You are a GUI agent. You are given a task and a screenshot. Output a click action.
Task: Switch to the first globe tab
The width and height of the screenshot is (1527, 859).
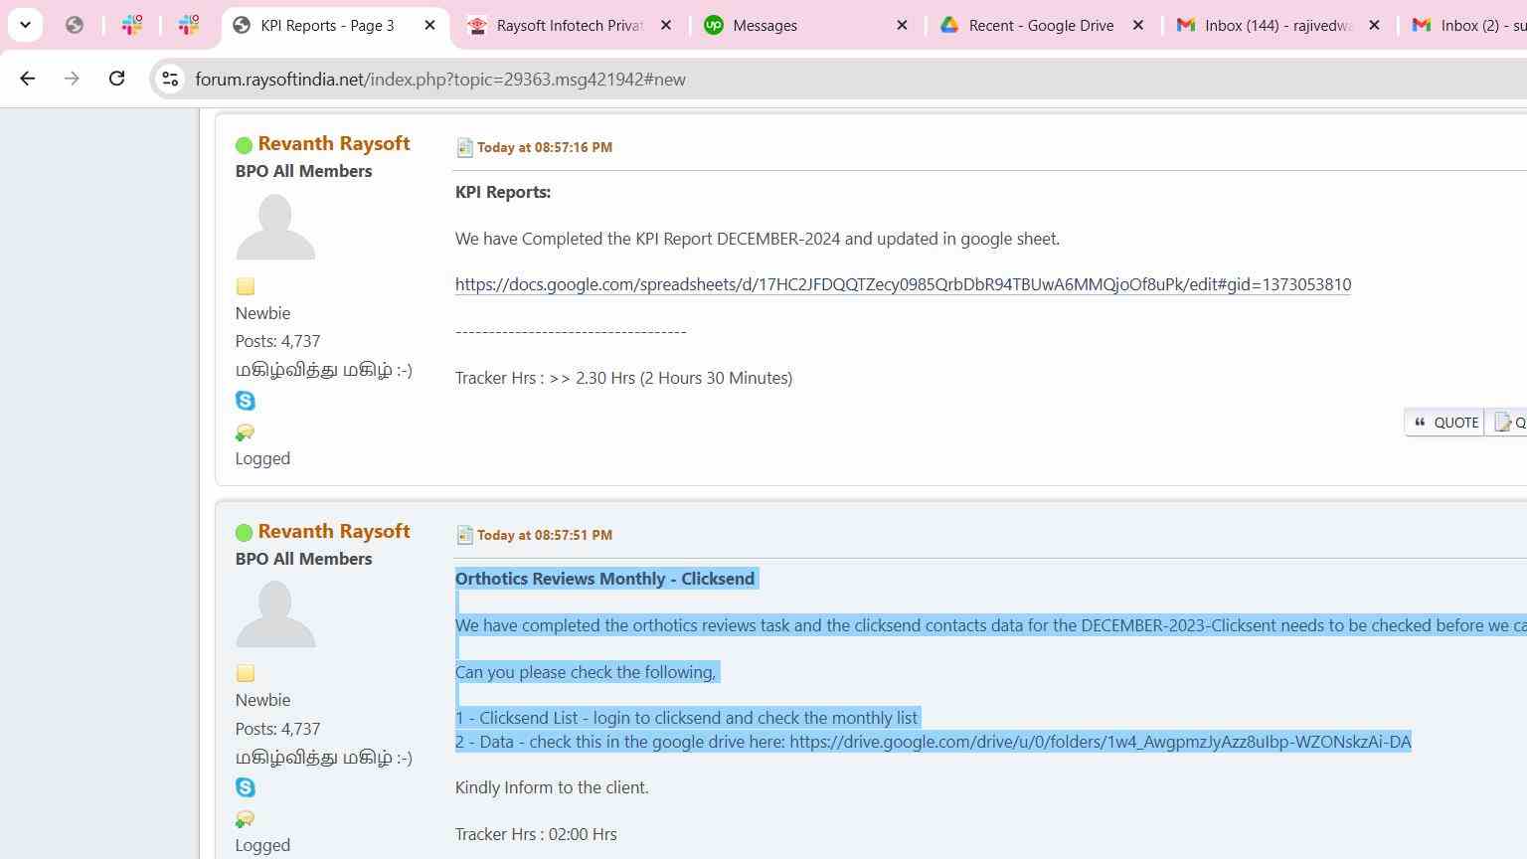click(x=75, y=26)
